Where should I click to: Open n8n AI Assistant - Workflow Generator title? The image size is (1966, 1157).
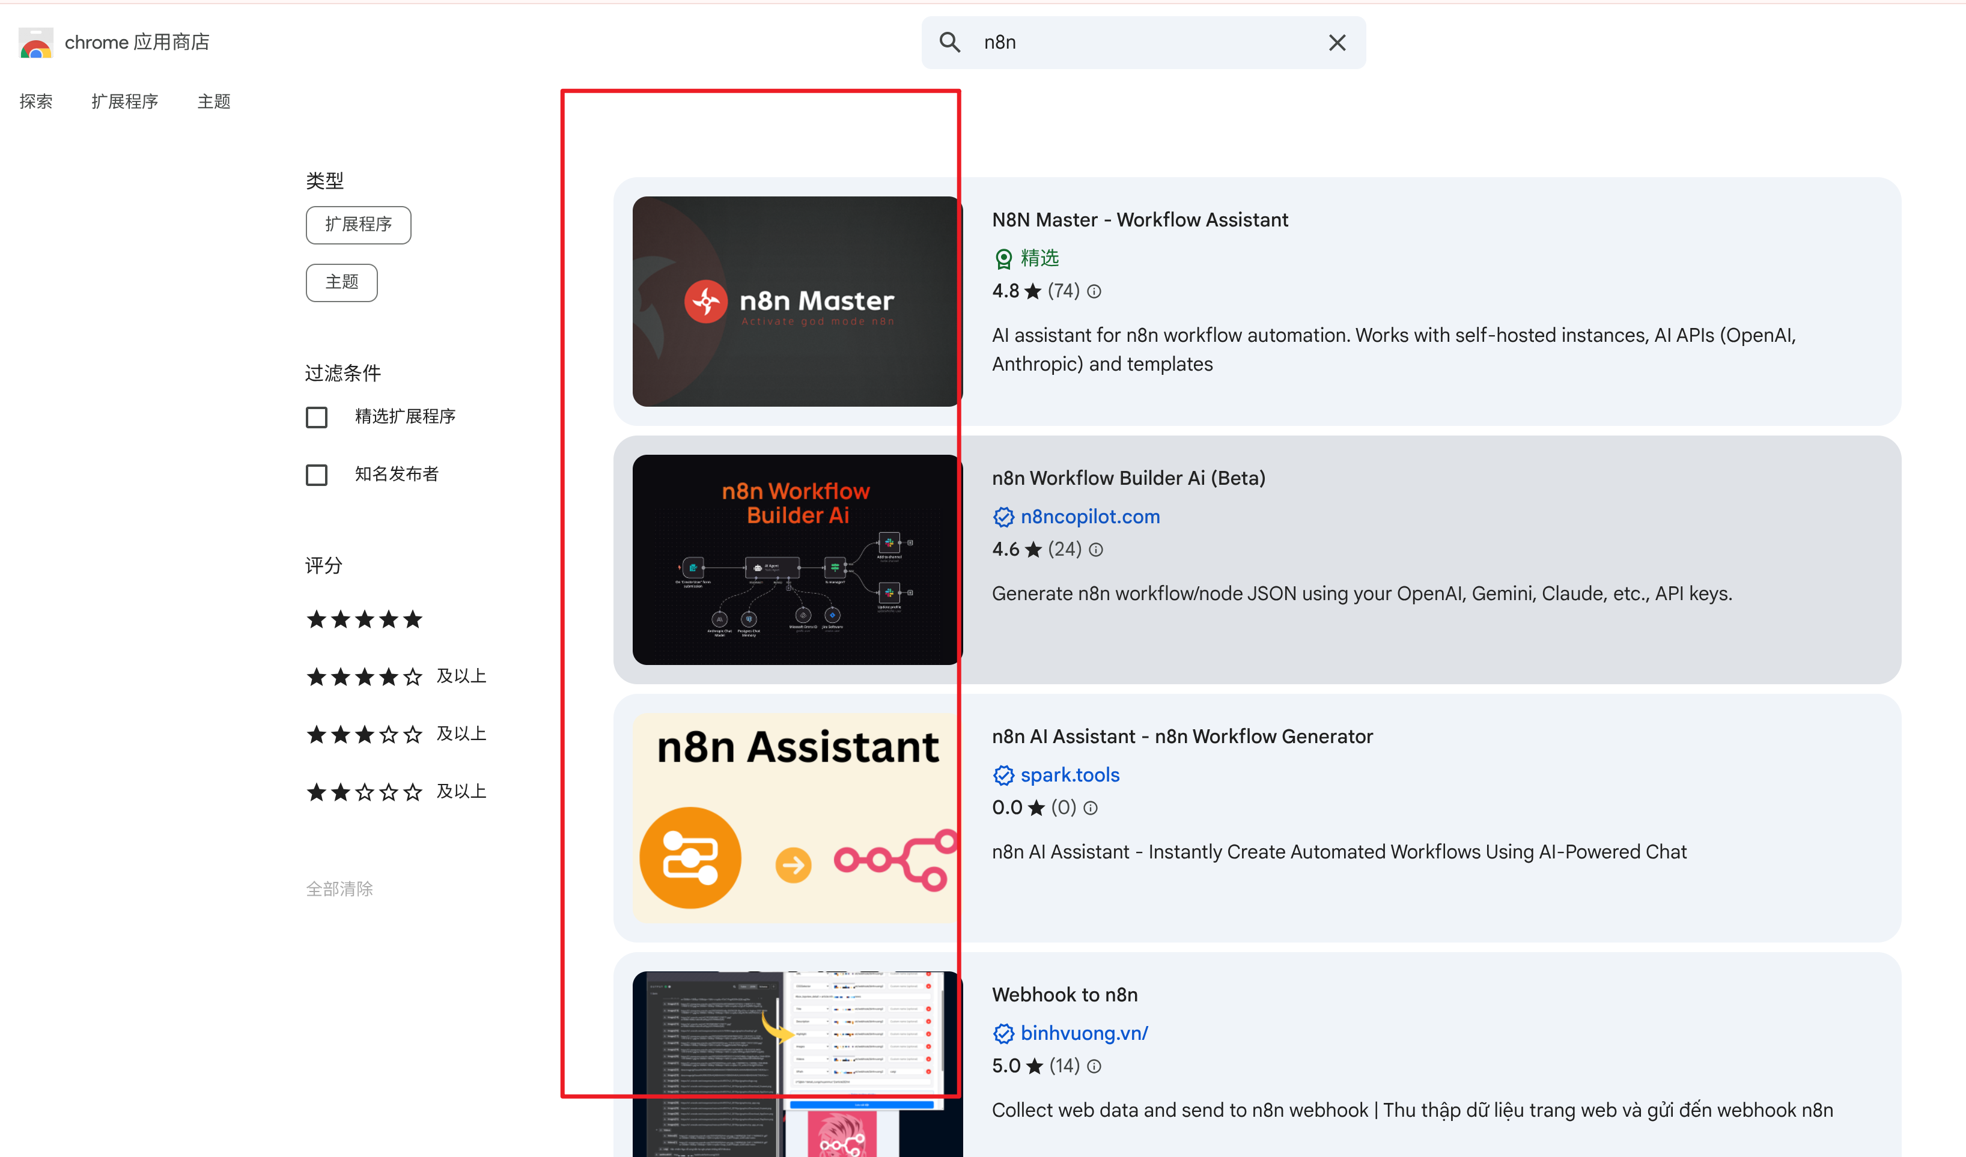1182,736
